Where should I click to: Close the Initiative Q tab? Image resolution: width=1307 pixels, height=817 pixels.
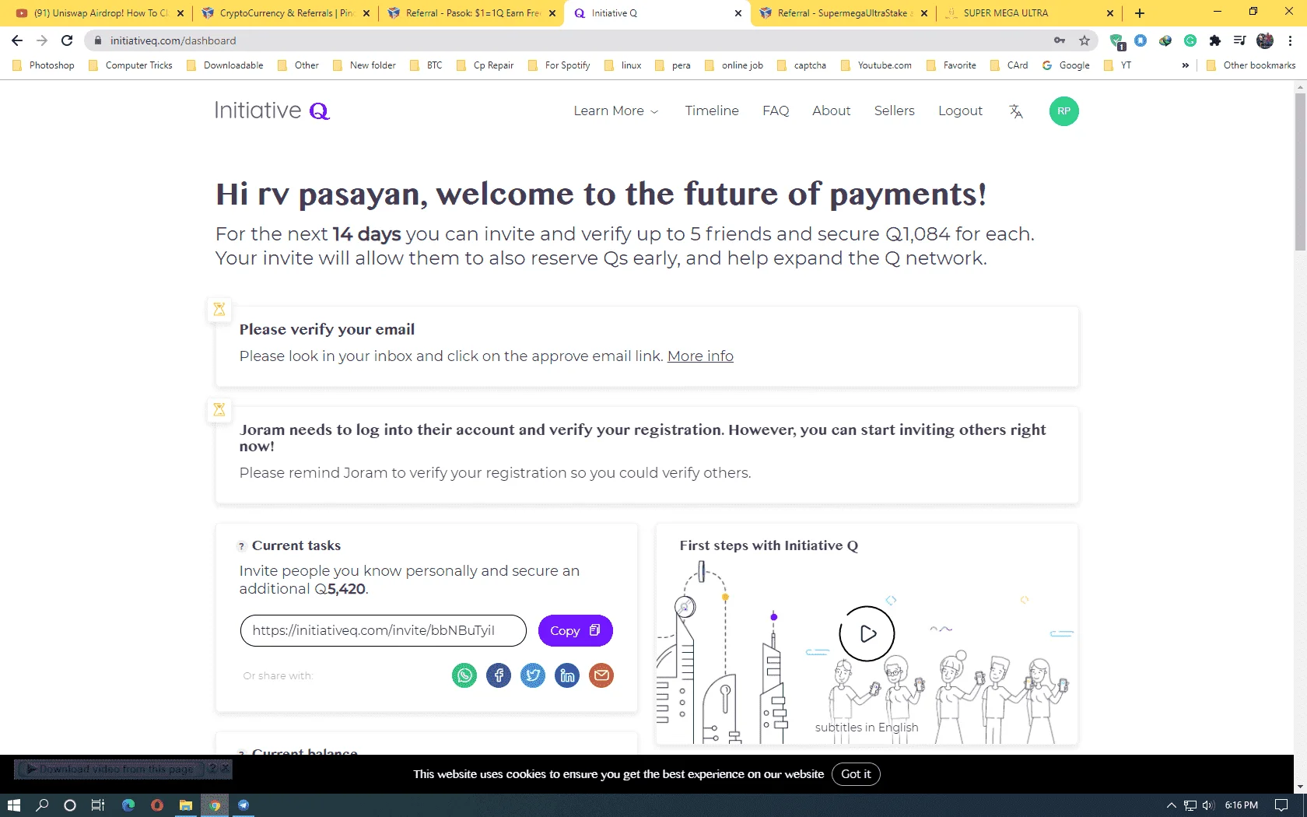click(738, 13)
